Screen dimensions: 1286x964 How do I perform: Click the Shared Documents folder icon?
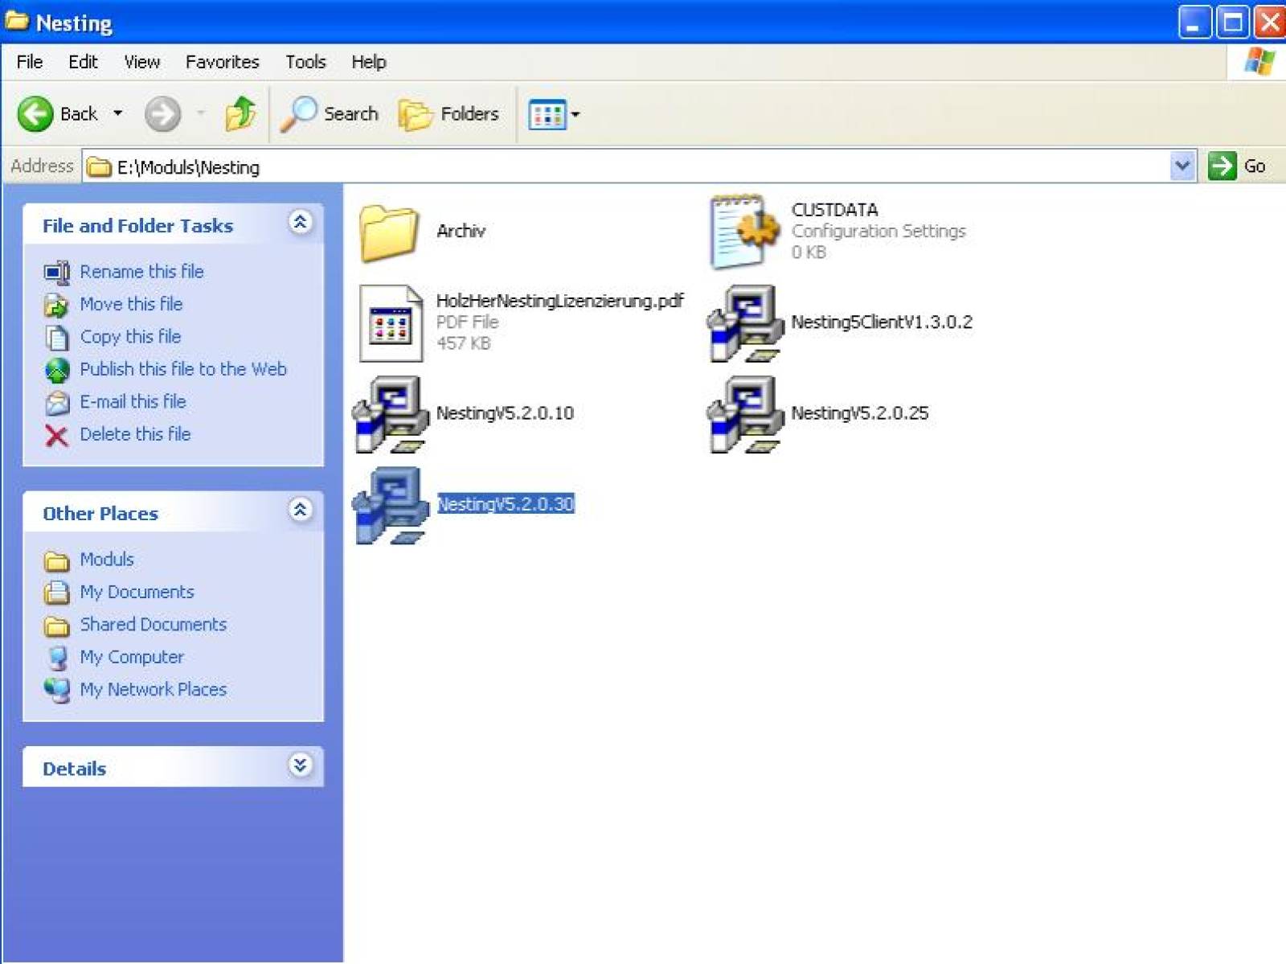click(56, 626)
